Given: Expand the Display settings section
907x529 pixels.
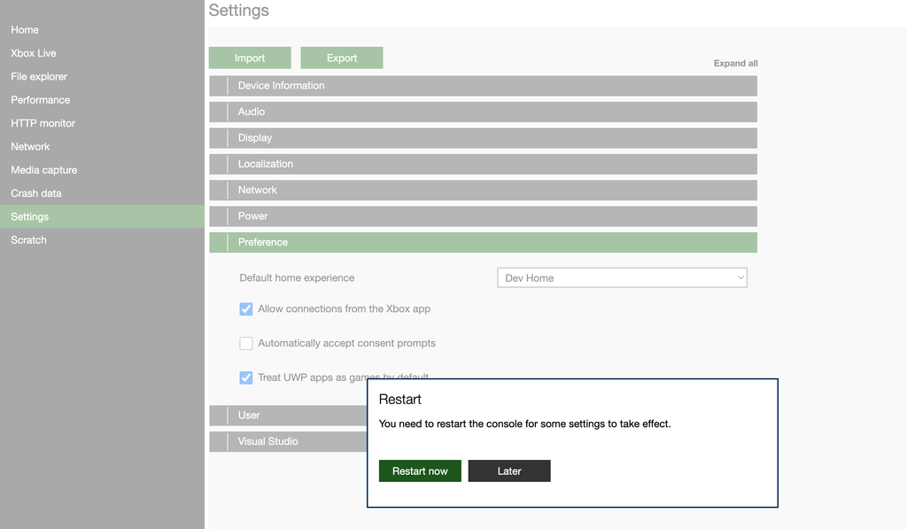Looking at the screenshot, I should point(483,137).
